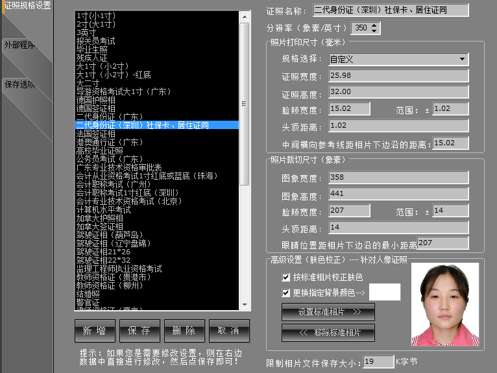Pick the white background color swatch
The image size is (497, 373).
pyautogui.click(x=385, y=292)
